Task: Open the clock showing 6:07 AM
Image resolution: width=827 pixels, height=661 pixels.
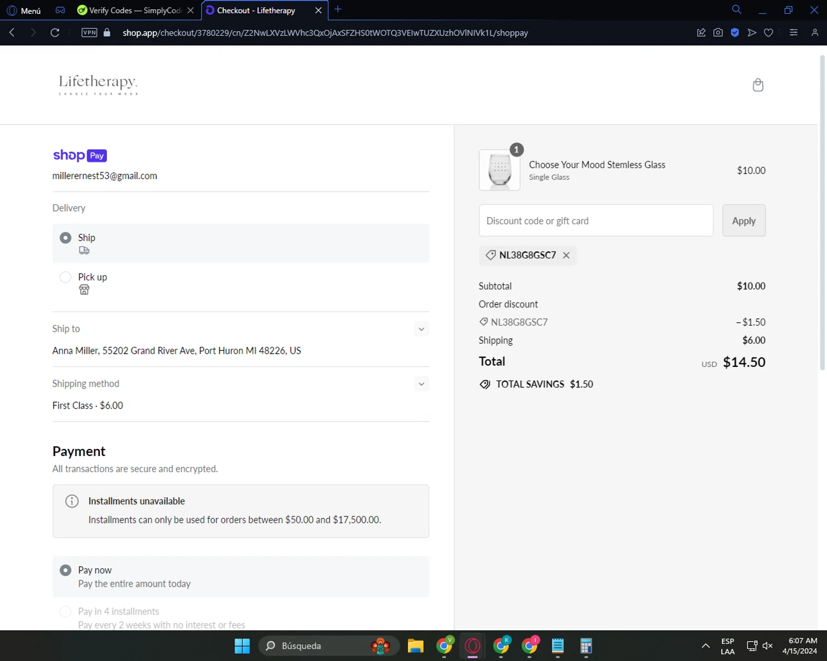Action: [x=799, y=646]
